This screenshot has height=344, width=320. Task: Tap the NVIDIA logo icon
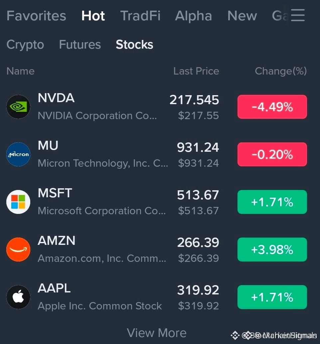click(18, 107)
